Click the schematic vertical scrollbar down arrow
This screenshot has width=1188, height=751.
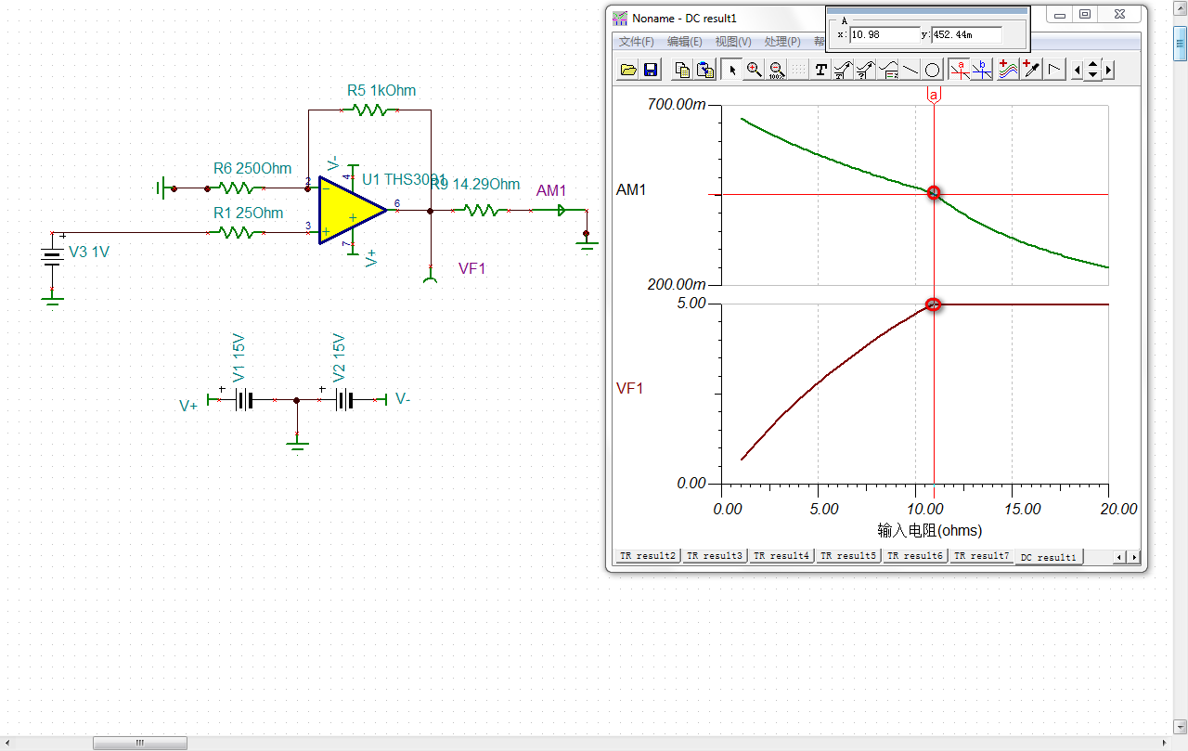(x=1180, y=727)
